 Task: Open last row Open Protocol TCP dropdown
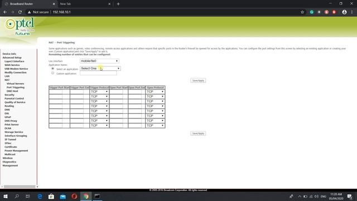click(155, 126)
